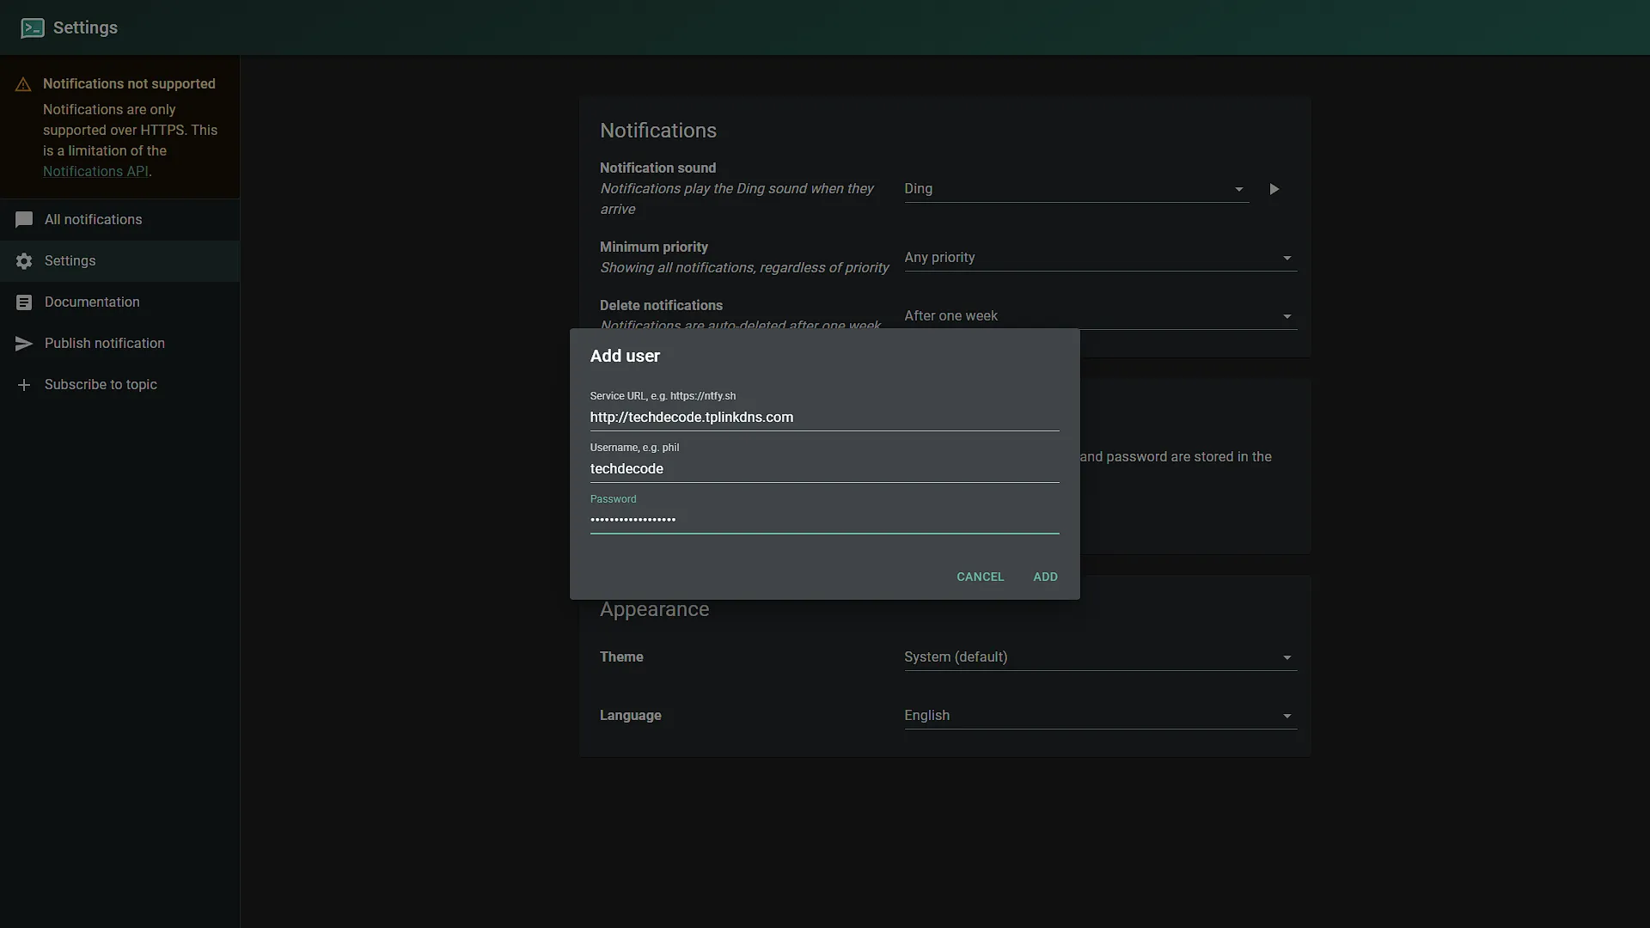
Task: Select Settings in the sidebar
Action: coord(119,261)
